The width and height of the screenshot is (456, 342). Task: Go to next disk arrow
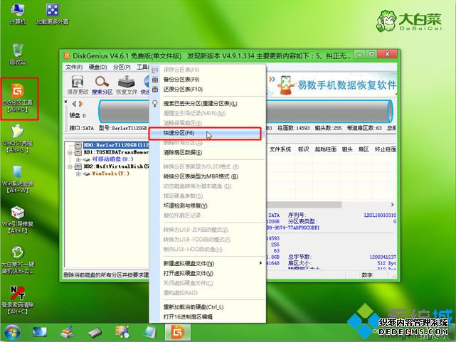(x=81, y=104)
